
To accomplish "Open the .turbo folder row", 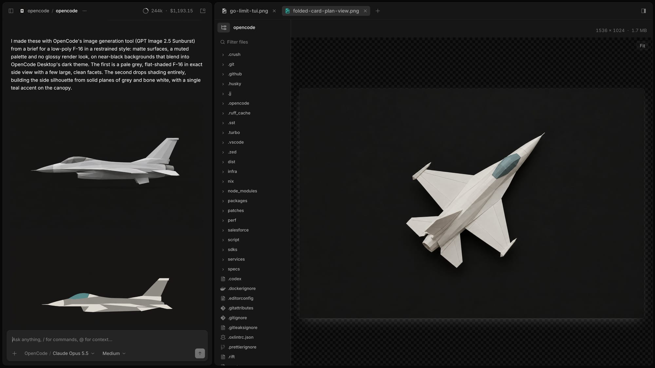I will coord(253,132).
